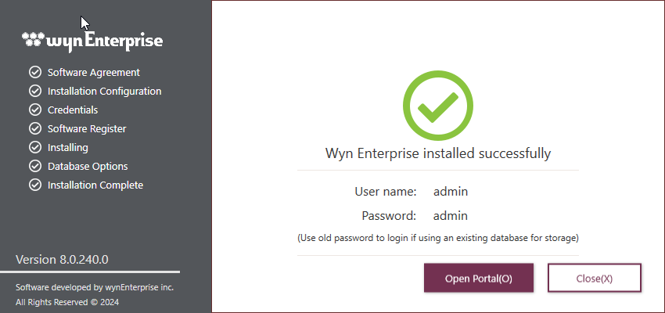
Task: Select the Credentials step label
Action: click(73, 110)
